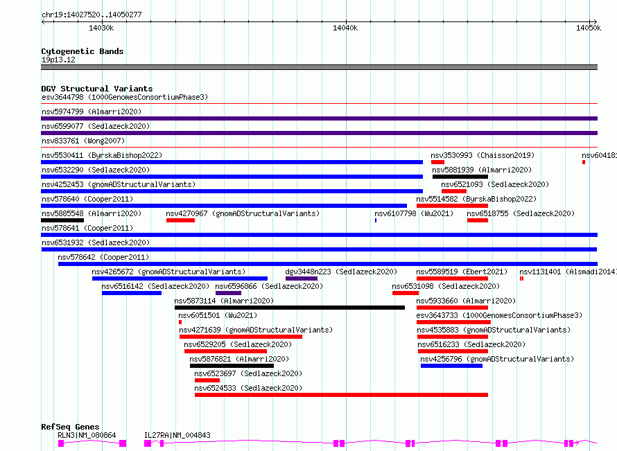Click the IL27RA|NM_004843 gene label
Viewport: 617px width, 451px height.
click(177, 435)
